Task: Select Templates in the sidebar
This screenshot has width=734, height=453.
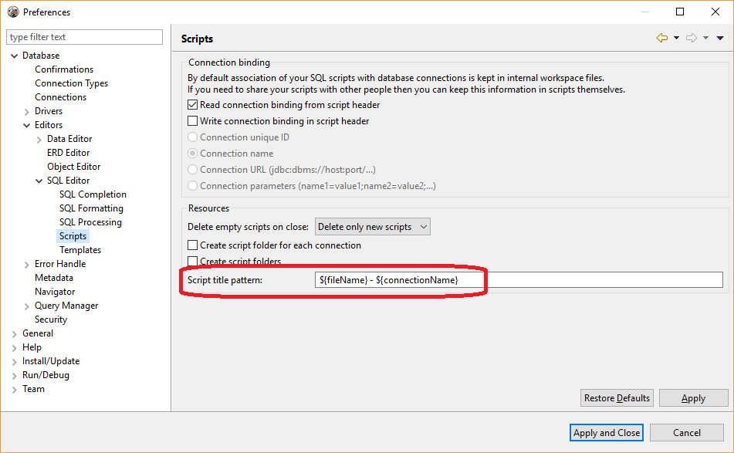Action: [80, 249]
